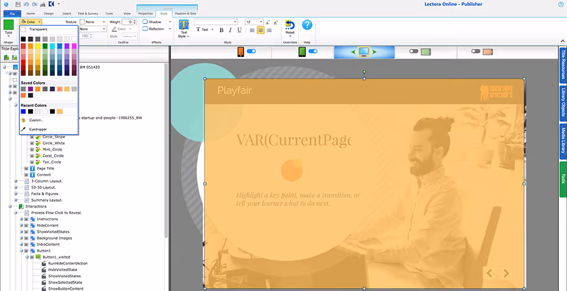Screen dimensions: 567x291
Task: Pick the black swatch in top color row
Action: 23,39
